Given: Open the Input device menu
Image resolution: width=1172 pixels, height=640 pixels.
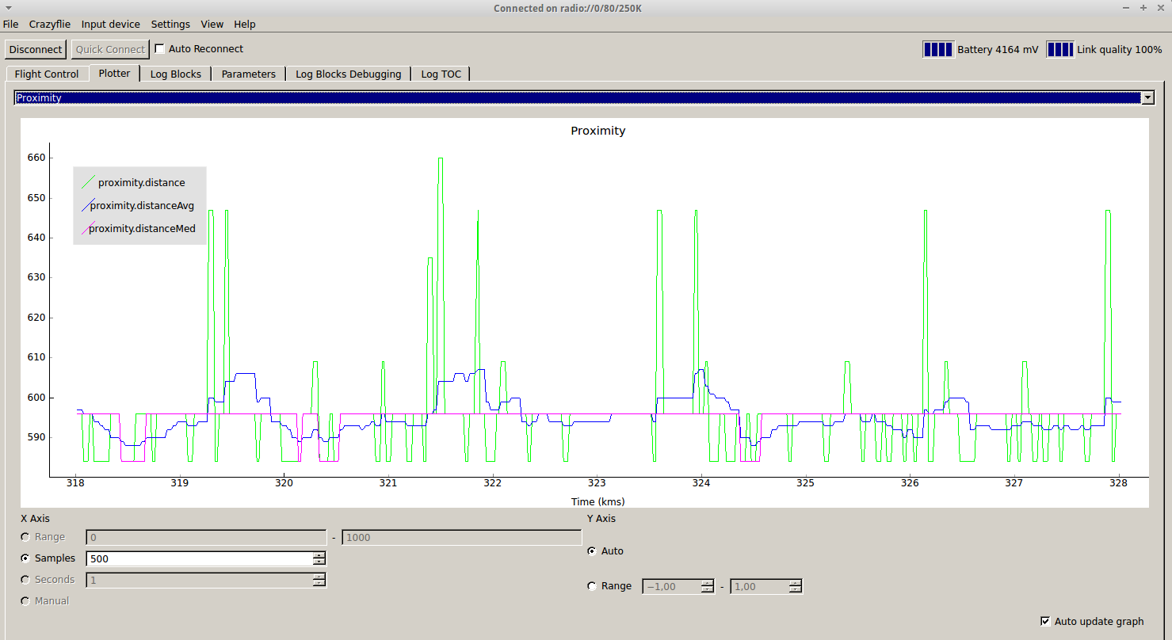Looking at the screenshot, I should pyautogui.click(x=110, y=25).
